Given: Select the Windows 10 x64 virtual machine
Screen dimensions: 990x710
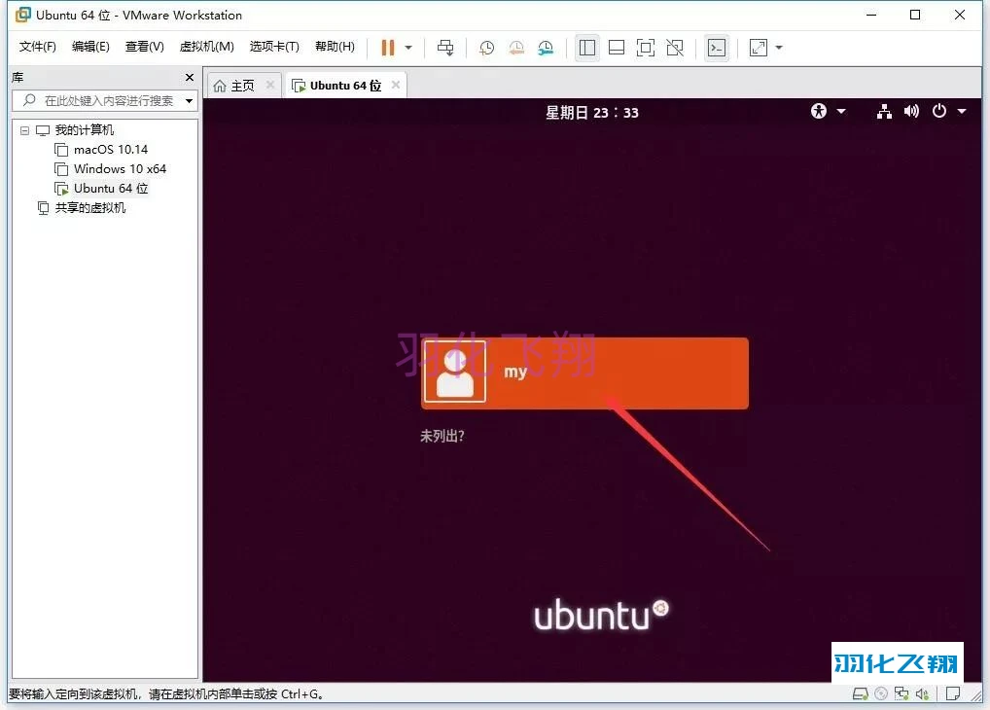Looking at the screenshot, I should 120,169.
